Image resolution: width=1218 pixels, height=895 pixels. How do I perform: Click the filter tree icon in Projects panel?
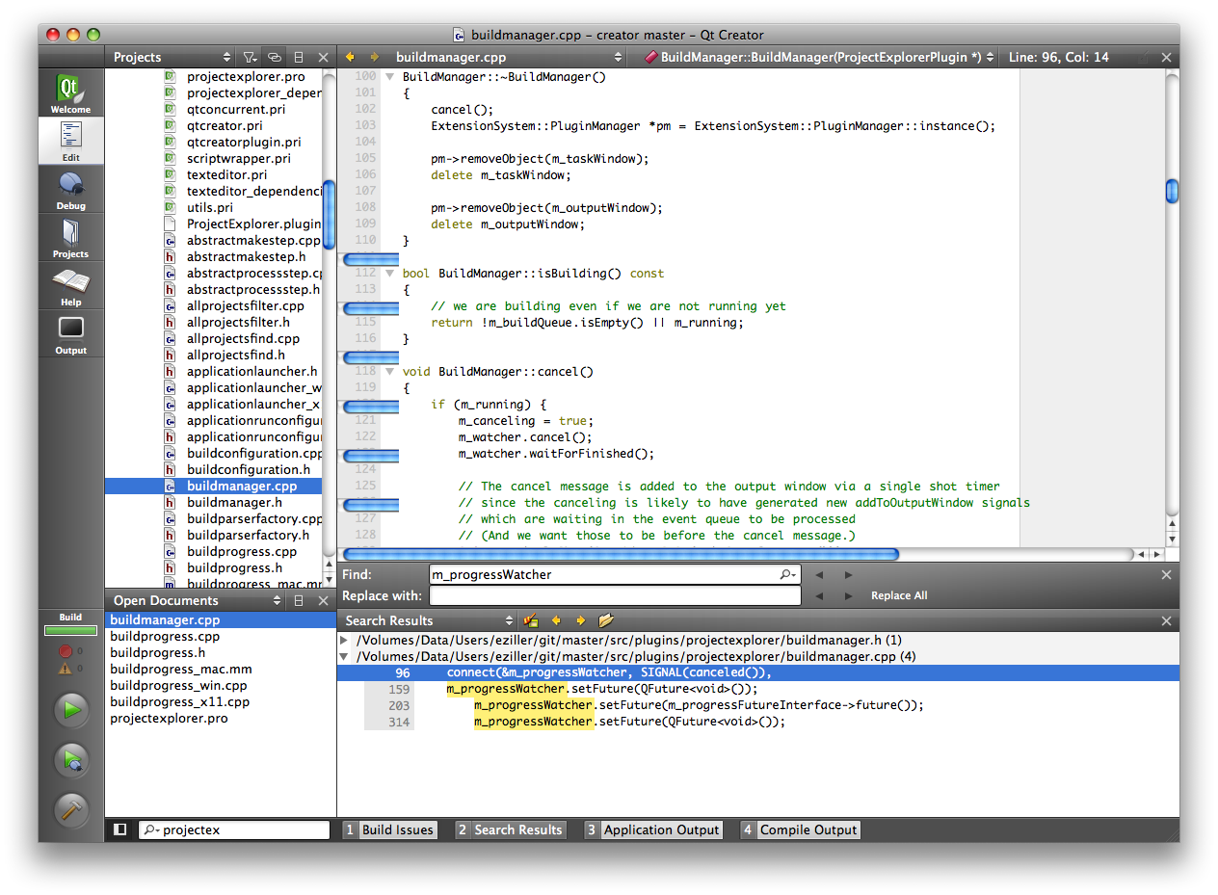point(250,58)
